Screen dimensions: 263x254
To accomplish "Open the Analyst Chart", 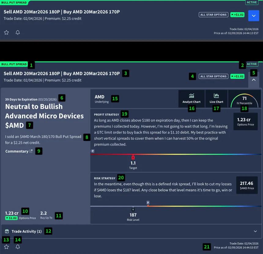I will pos(191,99).
